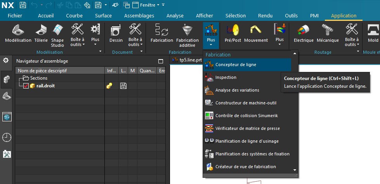
Task: Open the Part Navigator sidebar icon
Action: [7, 96]
